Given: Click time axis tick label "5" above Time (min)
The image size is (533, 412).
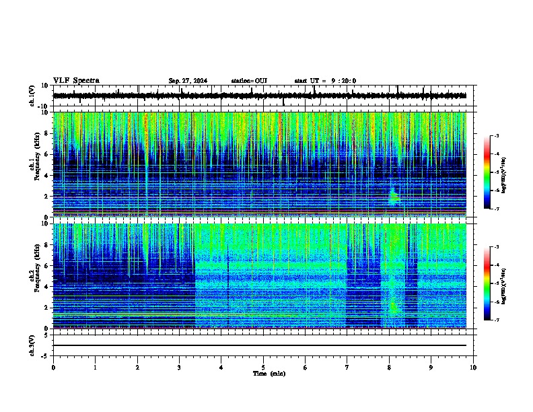Looking at the screenshot, I should pos(263,368).
